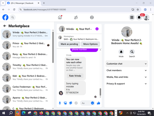Open Vrinda conversation in list
The height and width of the screenshot is (116, 154).
pyautogui.click(x=26, y=34)
